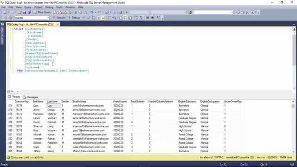Select the cell with LastName Luo
Image resolution: width=297 pixels, height=167 pixels.
click(x=53, y=106)
